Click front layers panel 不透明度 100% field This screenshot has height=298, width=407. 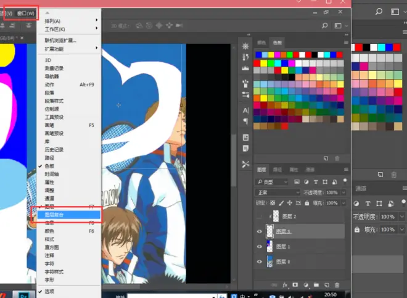coord(332,192)
